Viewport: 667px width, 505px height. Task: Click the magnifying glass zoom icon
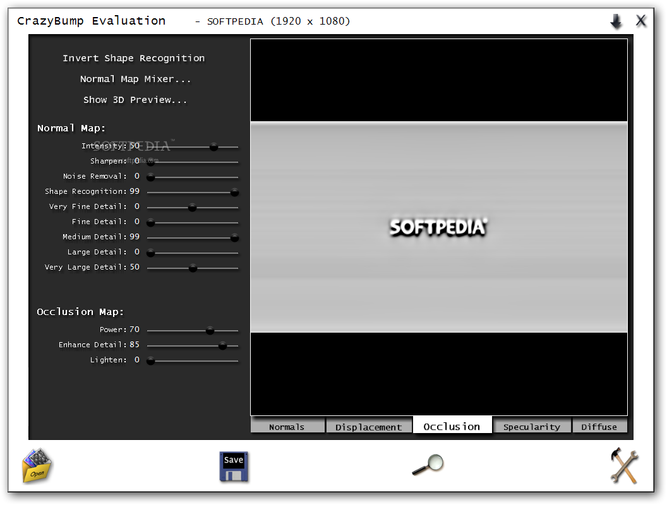pos(428,465)
